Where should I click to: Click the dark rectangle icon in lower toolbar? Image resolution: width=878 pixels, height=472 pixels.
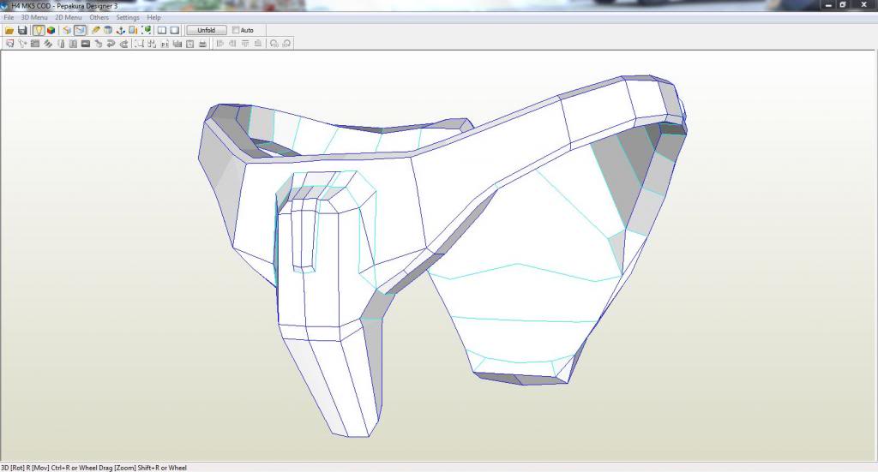coord(86,44)
